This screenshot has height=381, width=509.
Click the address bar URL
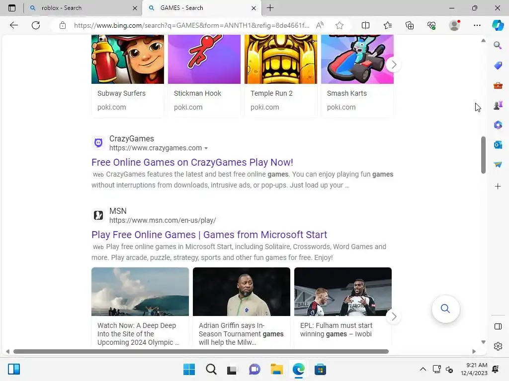point(191,25)
